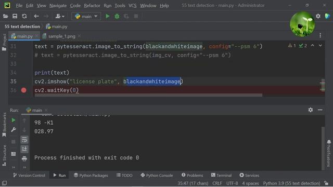Open the Terminal tool window
Screen dimensions: 333x187
(221, 176)
